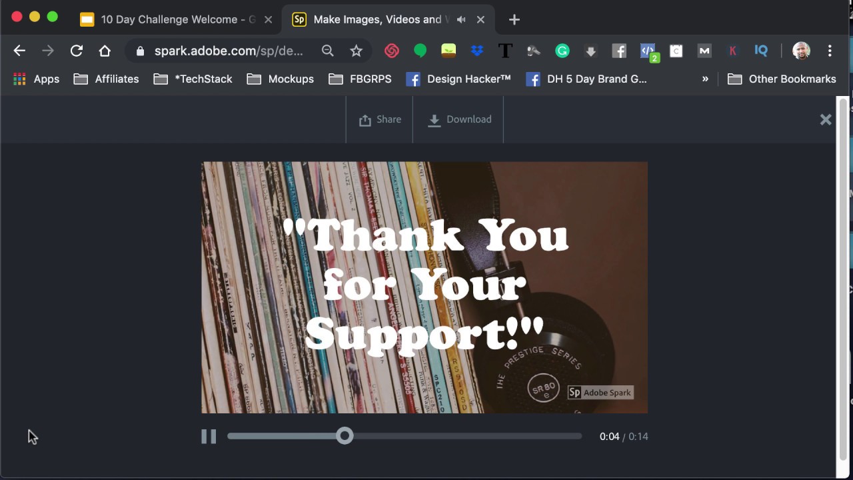Open the red K extension
Viewport: 853px width, 480px height.
pos(732,51)
